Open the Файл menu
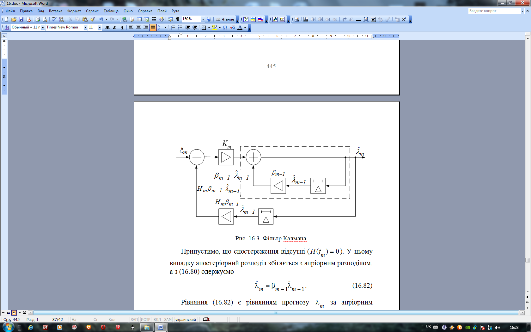531x332 pixels. [10, 11]
